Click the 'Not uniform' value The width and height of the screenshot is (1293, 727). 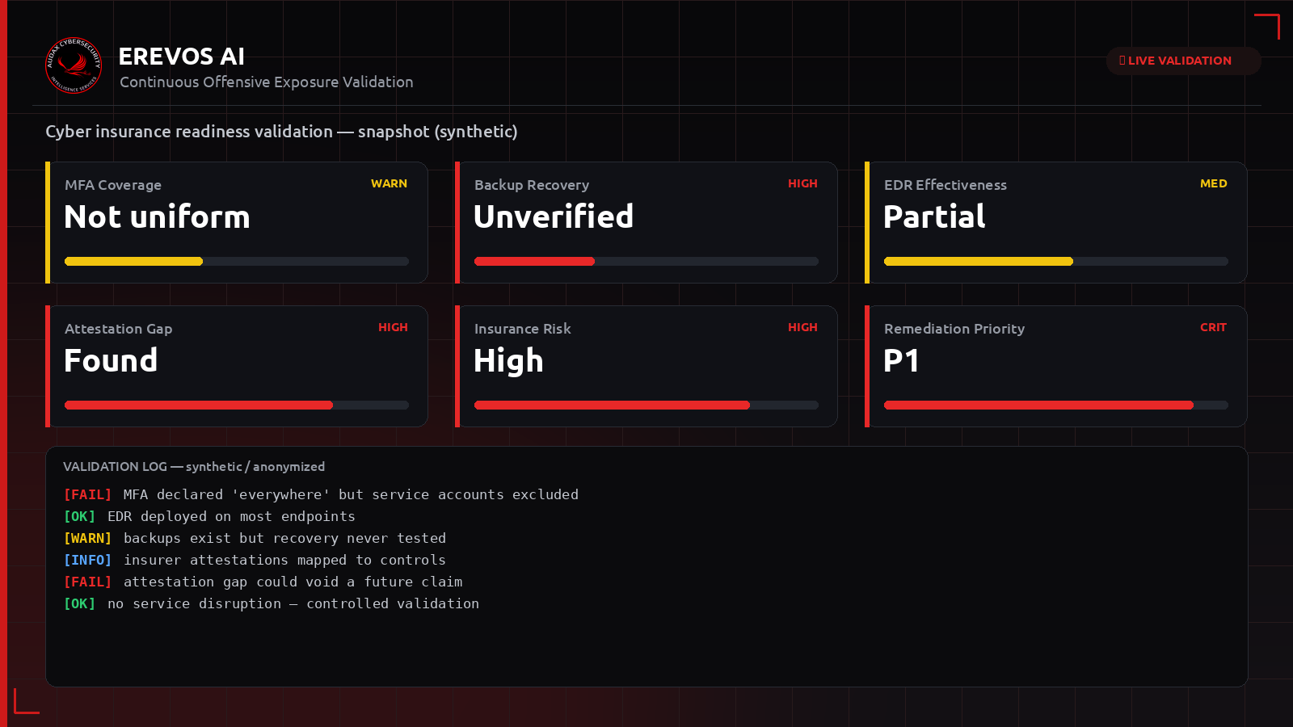click(158, 217)
